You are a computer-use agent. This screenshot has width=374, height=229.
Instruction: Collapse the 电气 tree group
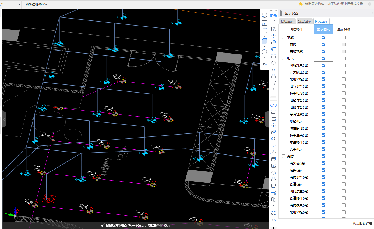pyautogui.click(x=284, y=58)
